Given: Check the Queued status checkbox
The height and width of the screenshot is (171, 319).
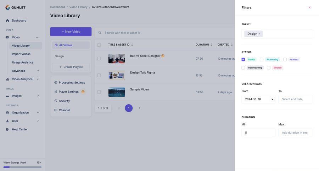Looking at the screenshot, I should point(285,59).
